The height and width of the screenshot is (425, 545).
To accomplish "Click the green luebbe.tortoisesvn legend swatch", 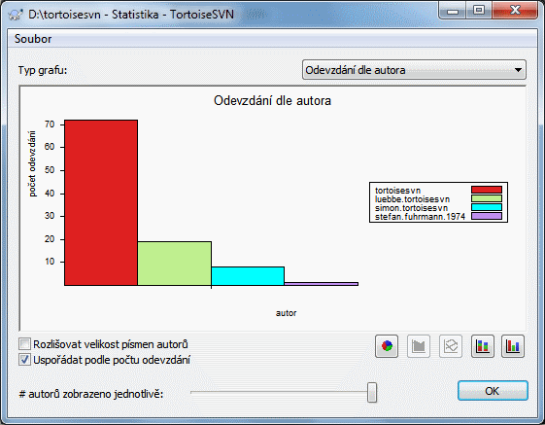I will (x=487, y=198).
